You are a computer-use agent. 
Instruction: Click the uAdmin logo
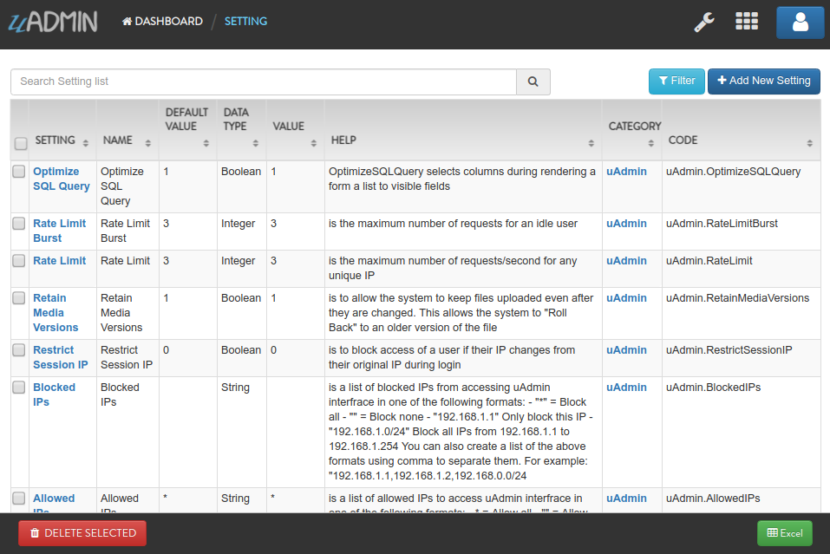pyautogui.click(x=53, y=22)
